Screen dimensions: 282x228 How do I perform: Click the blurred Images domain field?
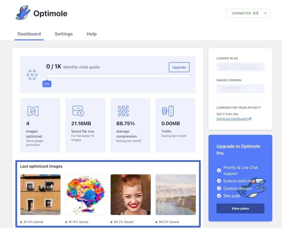pos(240,89)
